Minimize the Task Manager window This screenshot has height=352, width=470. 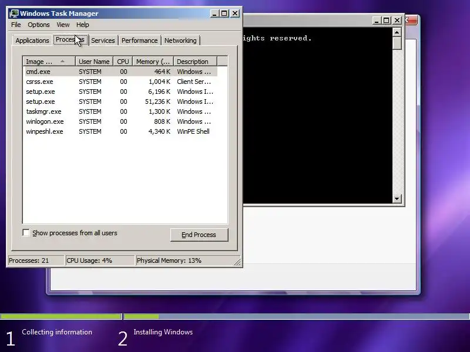(214, 13)
